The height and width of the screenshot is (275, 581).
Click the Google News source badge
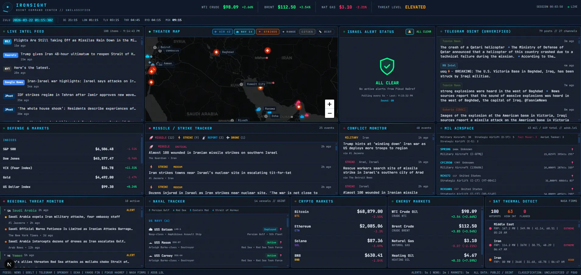(14, 82)
